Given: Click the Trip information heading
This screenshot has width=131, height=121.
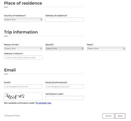Looking at the screenshot, I should point(21,32).
